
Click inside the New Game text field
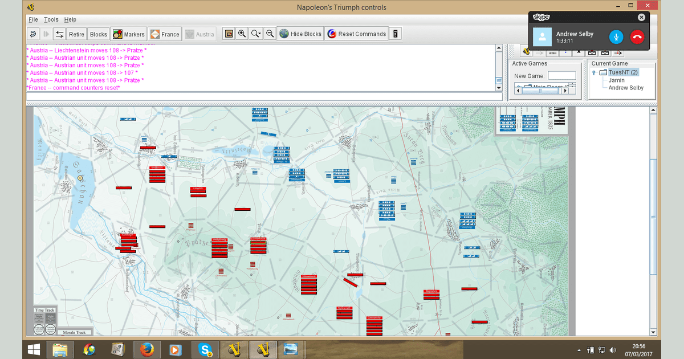click(561, 75)
